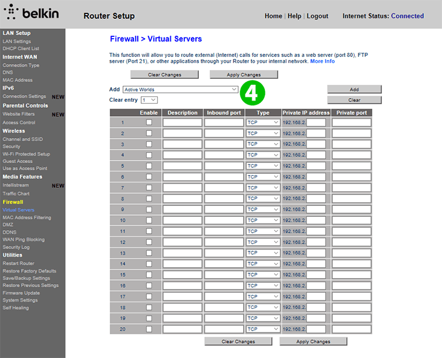Open MAC Address under Internet WAN
This screenshot has height=358, width=442.
tap(18, 80)
